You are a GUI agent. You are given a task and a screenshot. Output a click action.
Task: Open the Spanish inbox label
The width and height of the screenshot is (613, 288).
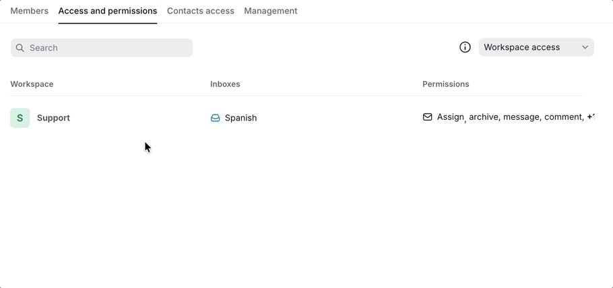[x=240, y=118]
